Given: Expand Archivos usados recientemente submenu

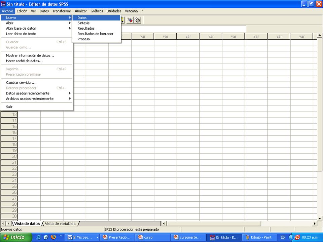Looking at the screenshot, I should [37, 99].
